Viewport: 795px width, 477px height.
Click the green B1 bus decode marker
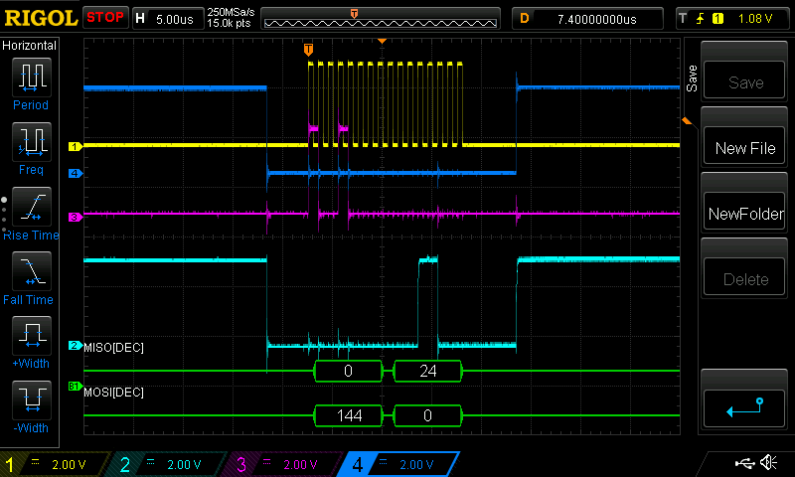pos(76,387)
